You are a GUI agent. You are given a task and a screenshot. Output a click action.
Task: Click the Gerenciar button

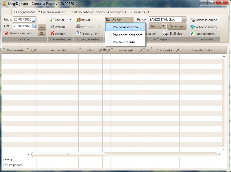click(x=177, y=26)
